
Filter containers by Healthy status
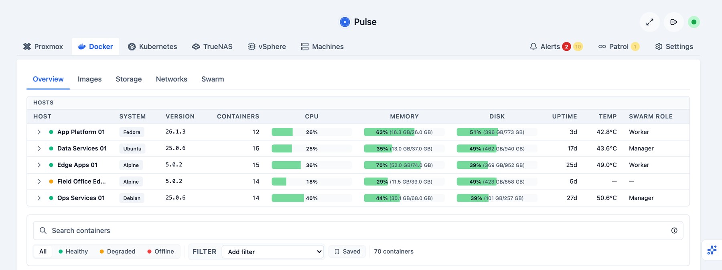coord(73,252)
